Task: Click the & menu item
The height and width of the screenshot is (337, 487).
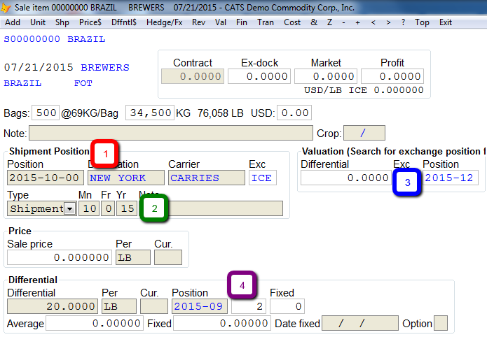Action: click(x=314, y=22)
